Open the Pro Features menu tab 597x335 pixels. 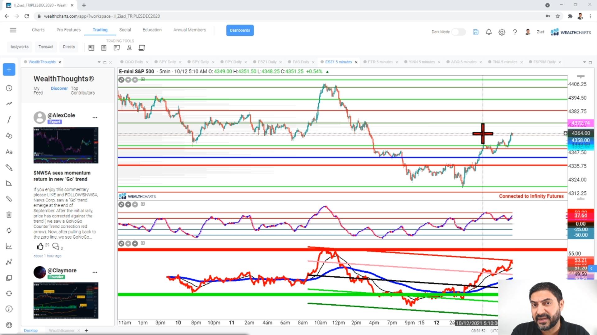pos(68,30)
